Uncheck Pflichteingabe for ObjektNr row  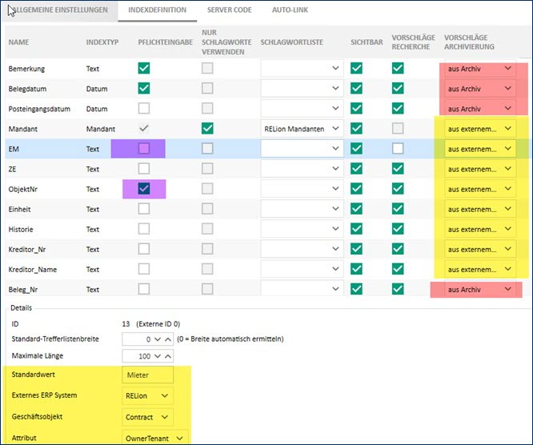pyautogui.click(x=144, y=189)
